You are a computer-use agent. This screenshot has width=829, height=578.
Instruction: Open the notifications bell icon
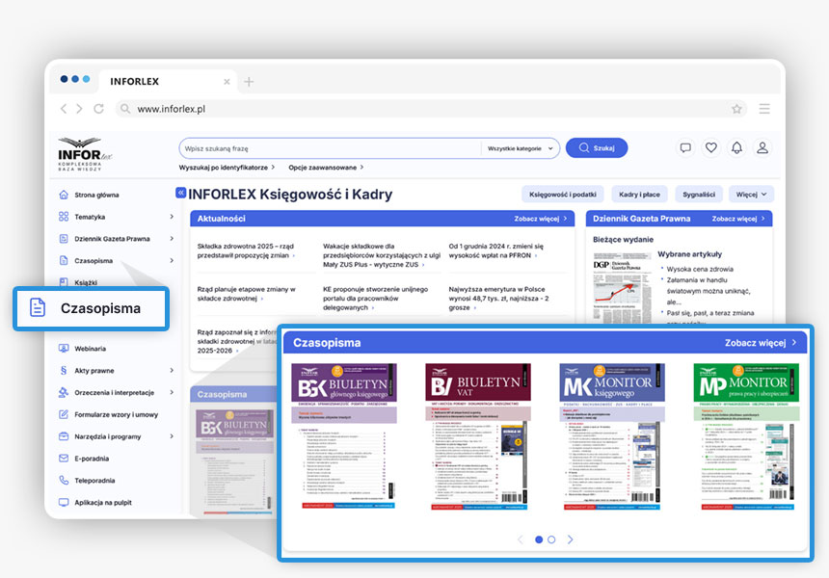coord(736,148)
